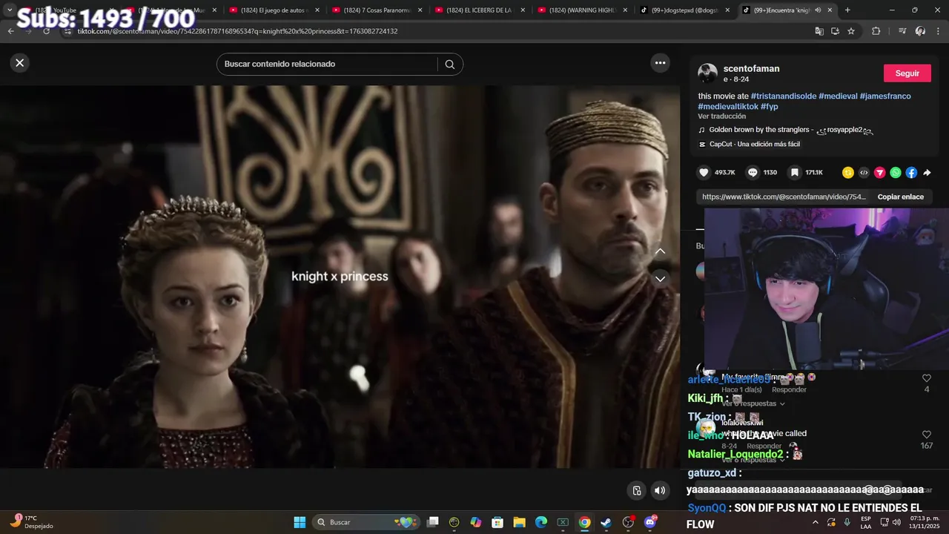
Task: Open the Chrome profile avatar
Action: (920, 31)
